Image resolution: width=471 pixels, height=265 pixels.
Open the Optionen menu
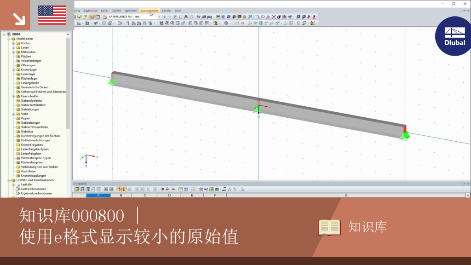131,11
